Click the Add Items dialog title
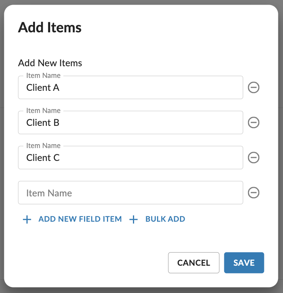283x293 pixels. point(50,27)
